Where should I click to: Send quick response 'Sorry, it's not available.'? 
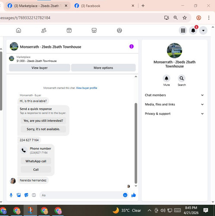coord(43,129)
